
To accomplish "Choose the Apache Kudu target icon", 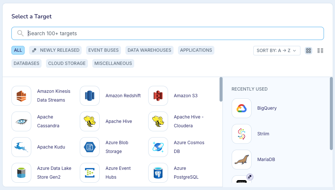I will click(21, 147).
